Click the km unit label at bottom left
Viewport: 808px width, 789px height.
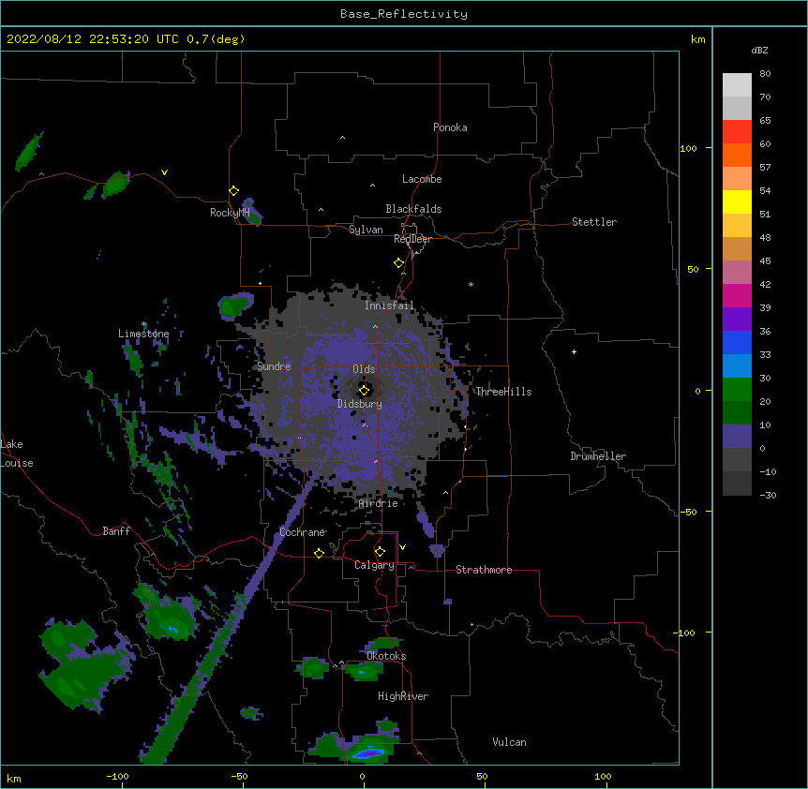pos(14,778)
